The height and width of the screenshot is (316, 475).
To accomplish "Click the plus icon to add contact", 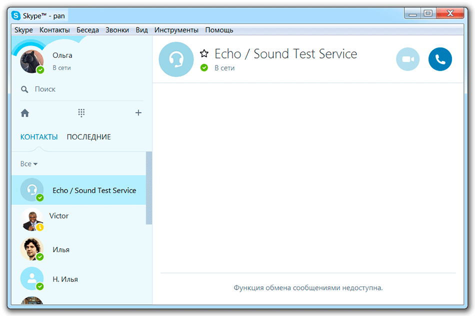I will 138,113.
